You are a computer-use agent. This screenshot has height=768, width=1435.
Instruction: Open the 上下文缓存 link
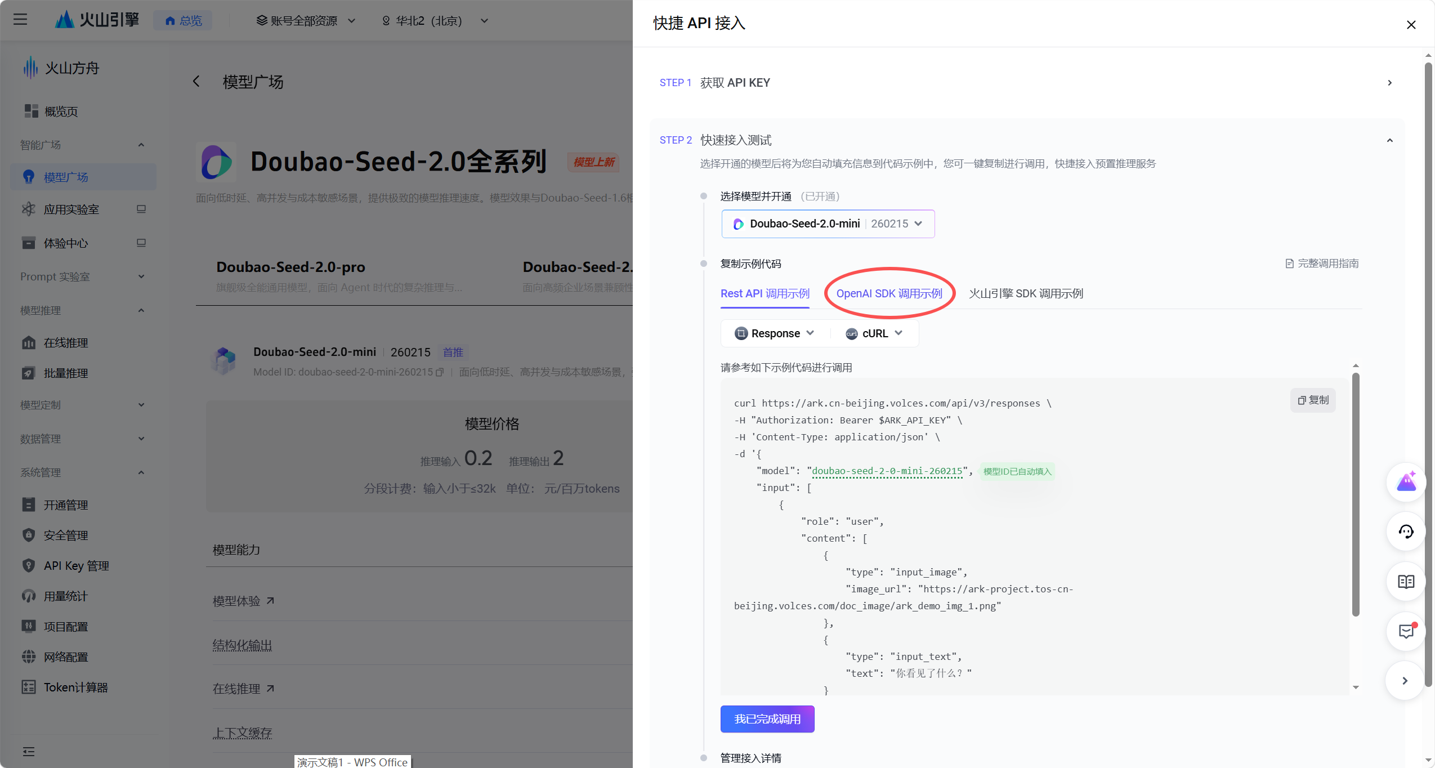pos(242,733)
